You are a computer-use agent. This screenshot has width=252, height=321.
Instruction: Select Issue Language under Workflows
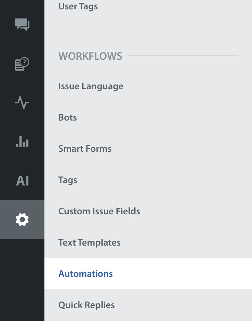91,86
